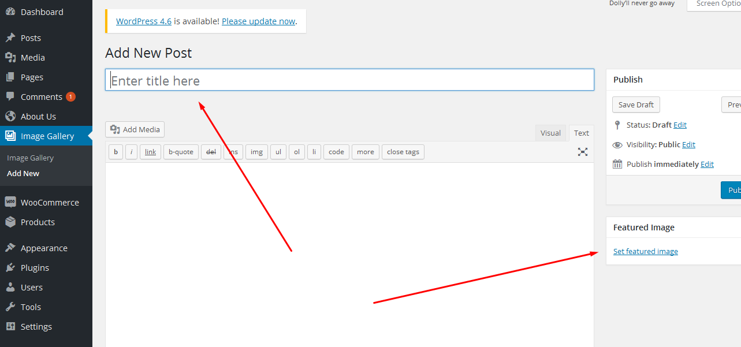Click the Save Draft button
741x347 pixels.
pos(636,105)
